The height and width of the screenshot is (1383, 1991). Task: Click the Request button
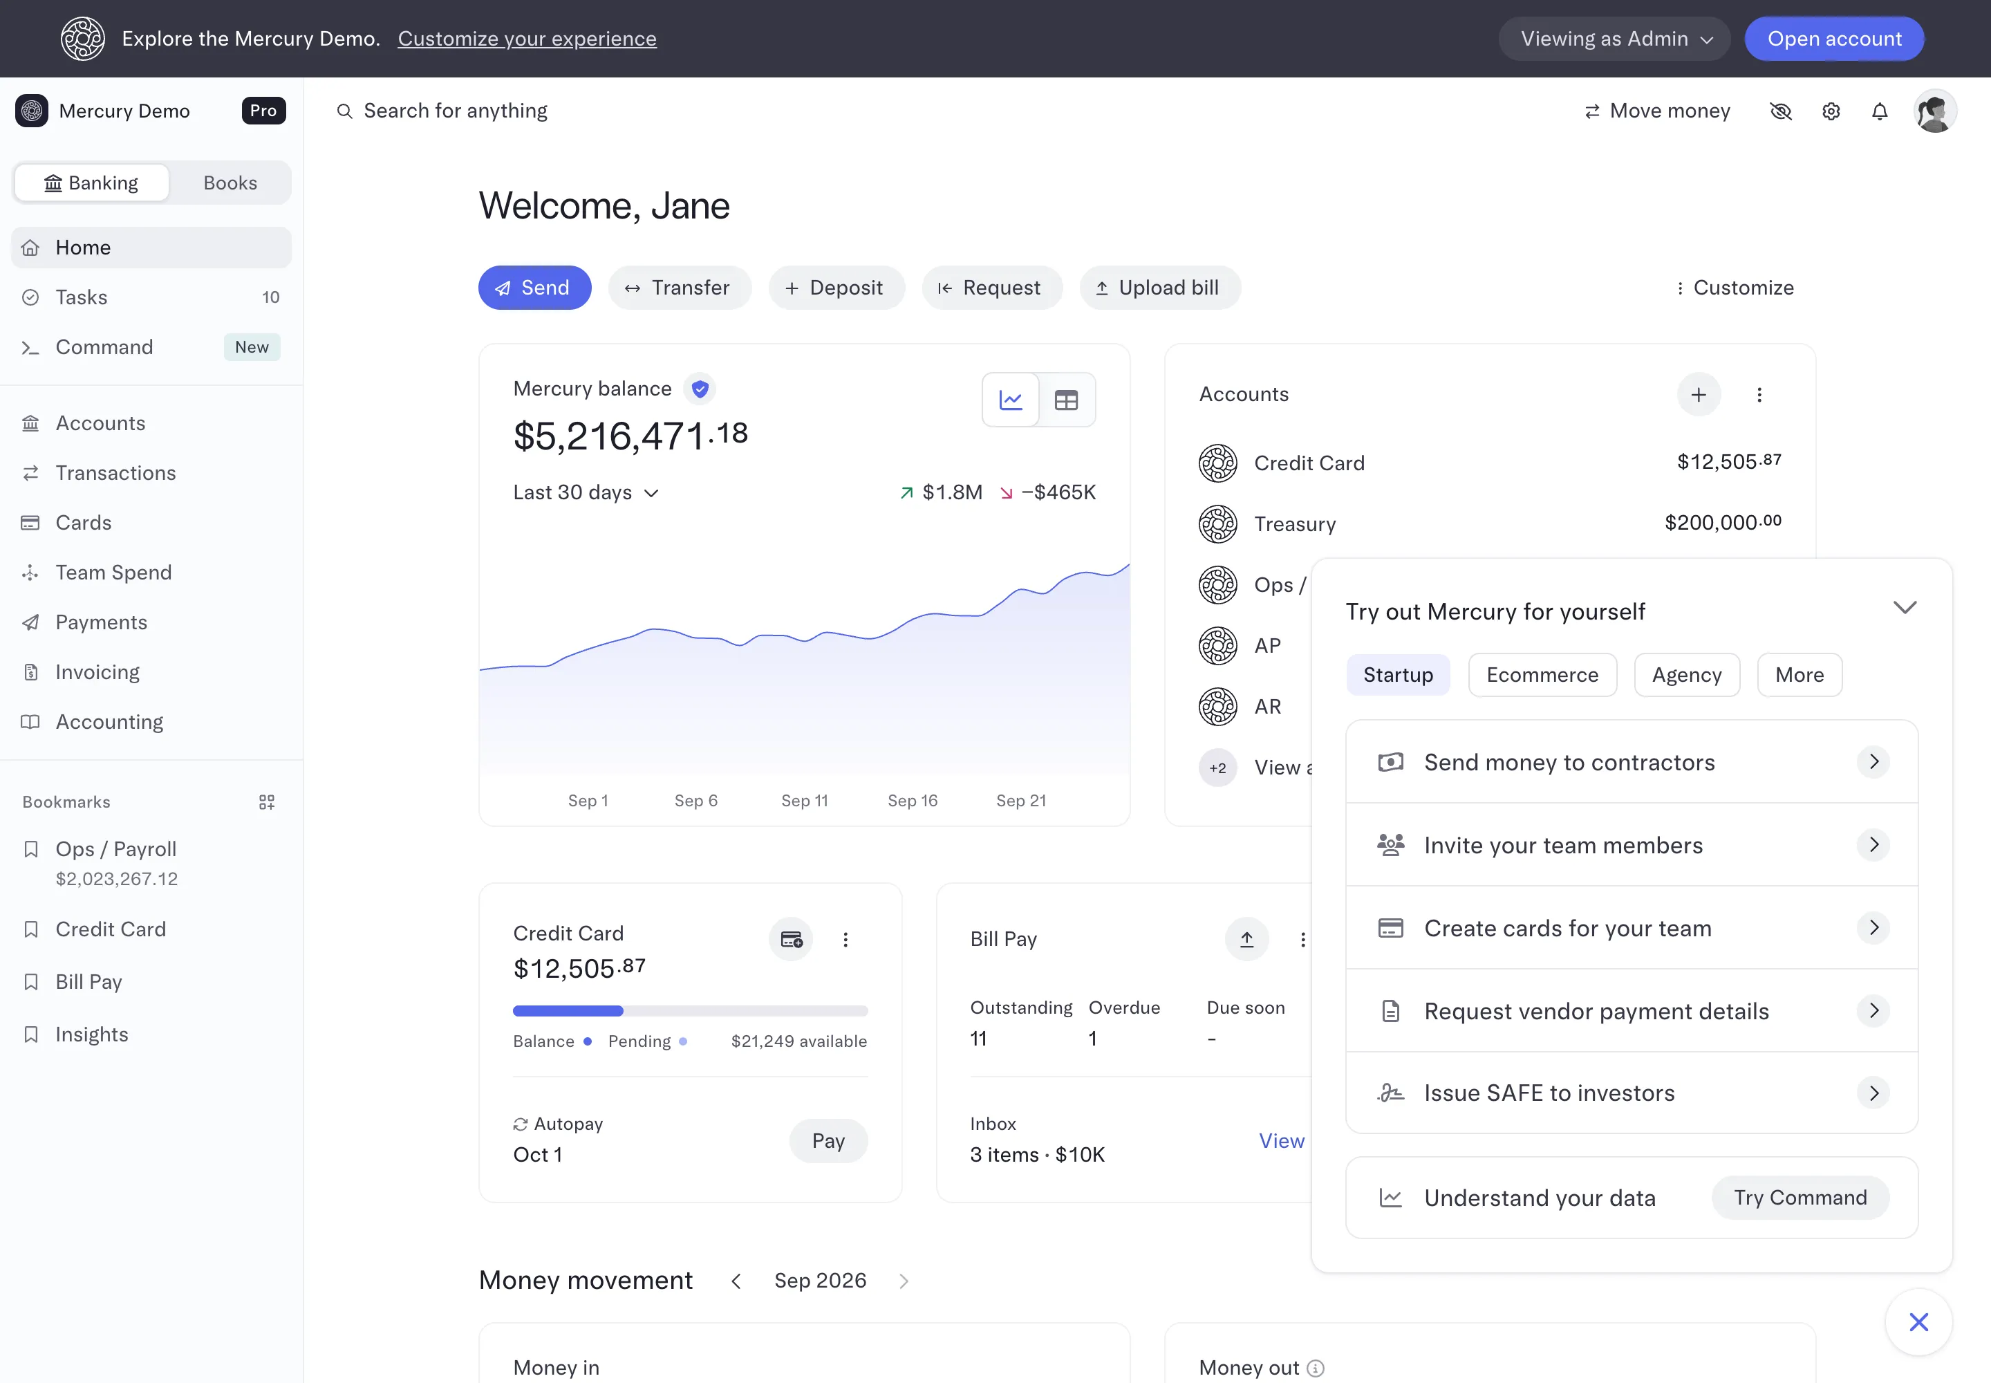pos(991,288)
